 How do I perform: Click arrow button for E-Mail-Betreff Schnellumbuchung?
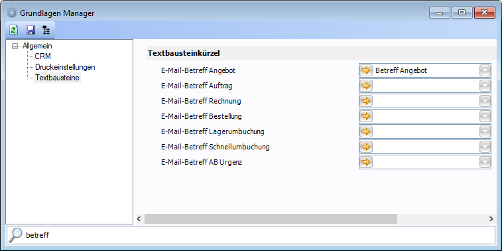366,147
